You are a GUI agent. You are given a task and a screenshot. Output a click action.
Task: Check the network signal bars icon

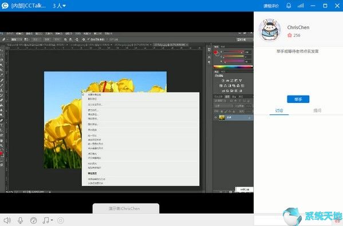pyautogui.click(x=301, y=6)
